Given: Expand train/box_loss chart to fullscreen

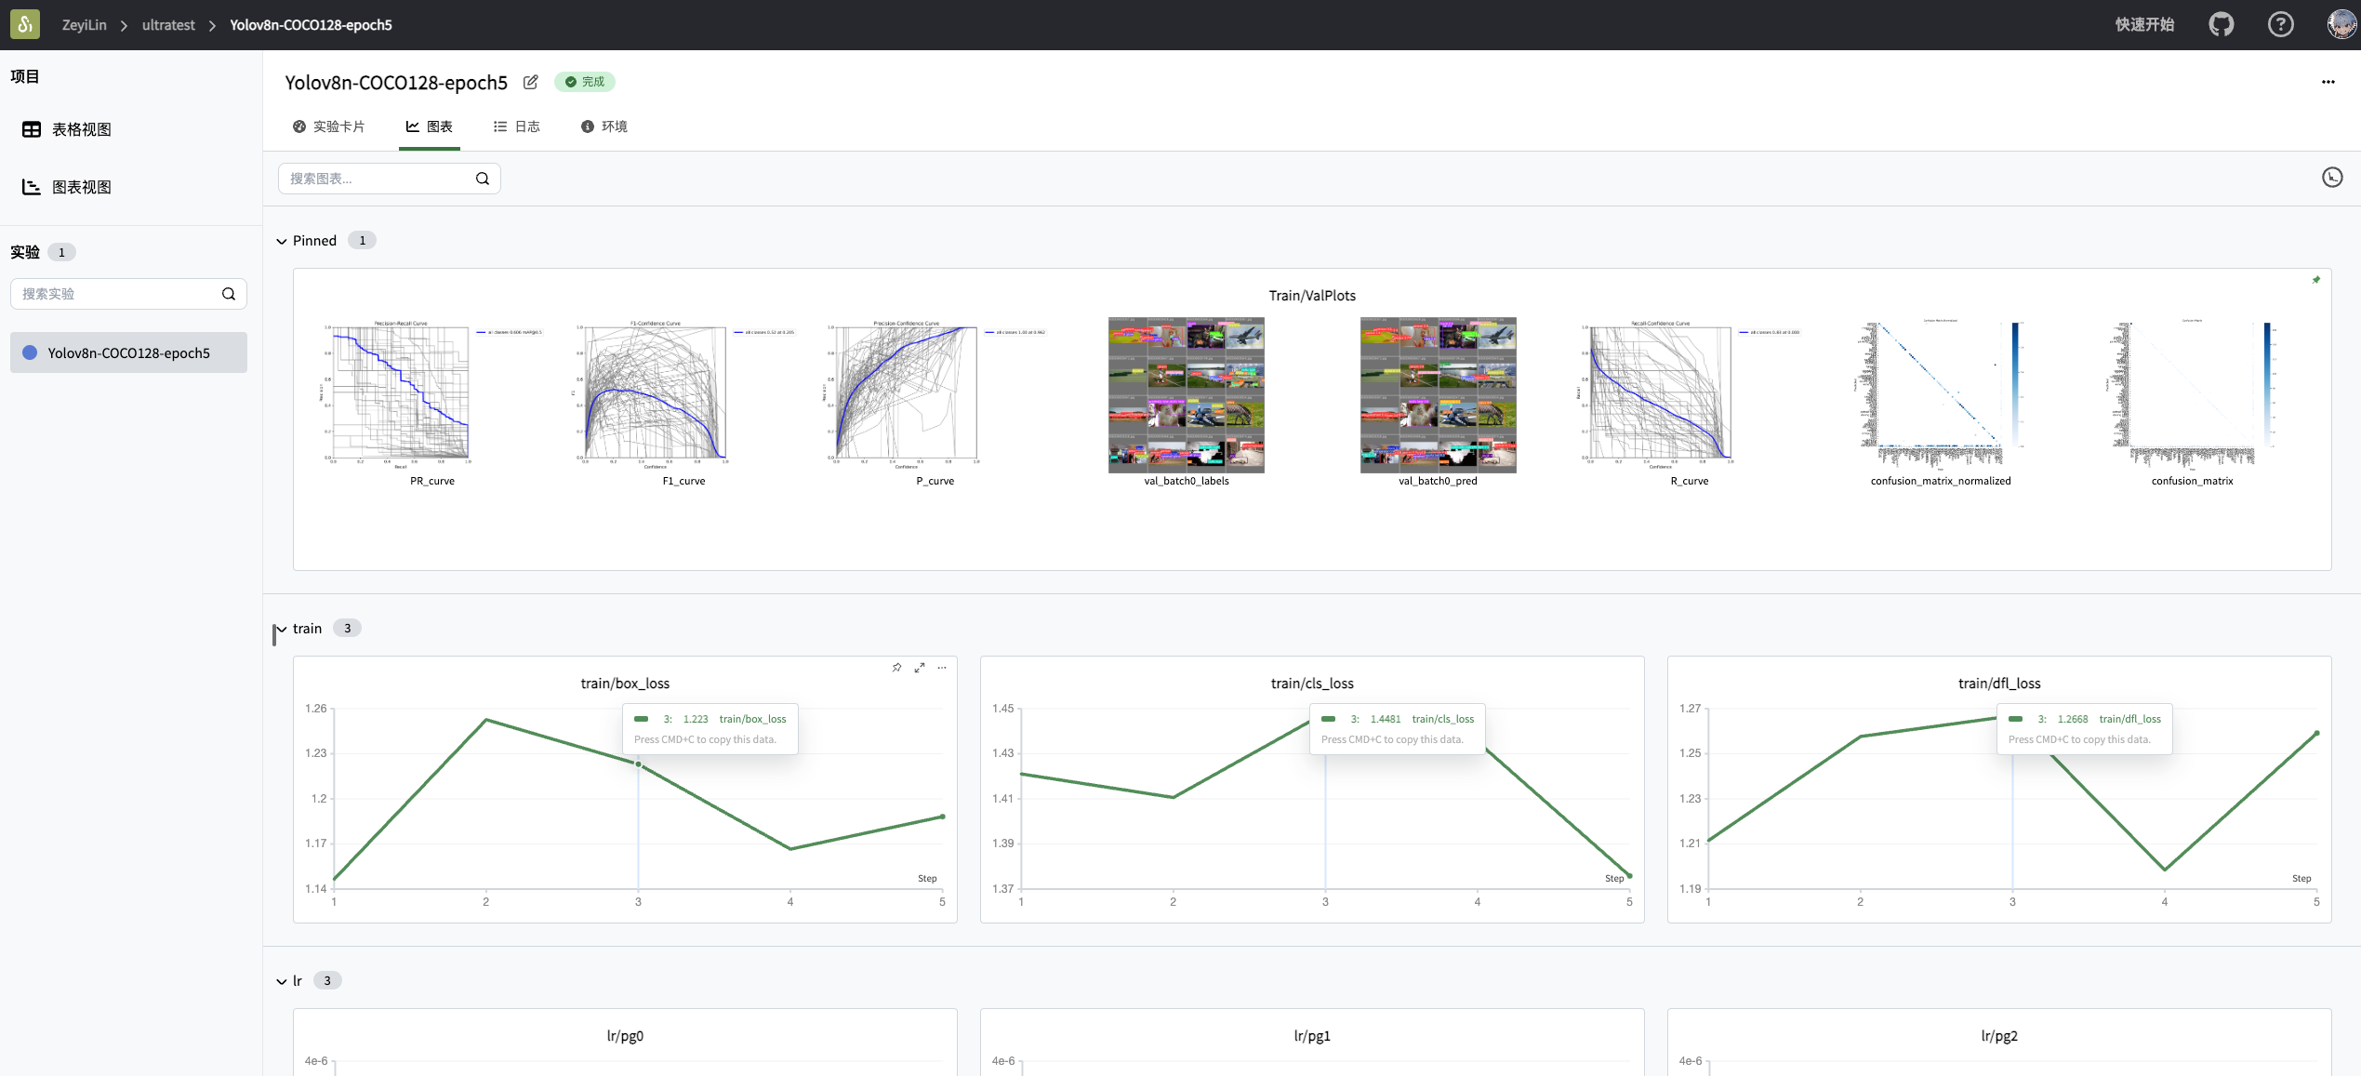Looking at the screenshot, I should [920, 668].
